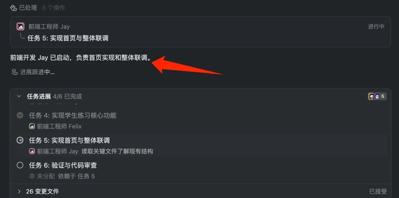Open Task 4 实现学生练习核心功能 item
The height and width of the screenshot is (198, 399).
pyautogui.click(x=72, y=115)
